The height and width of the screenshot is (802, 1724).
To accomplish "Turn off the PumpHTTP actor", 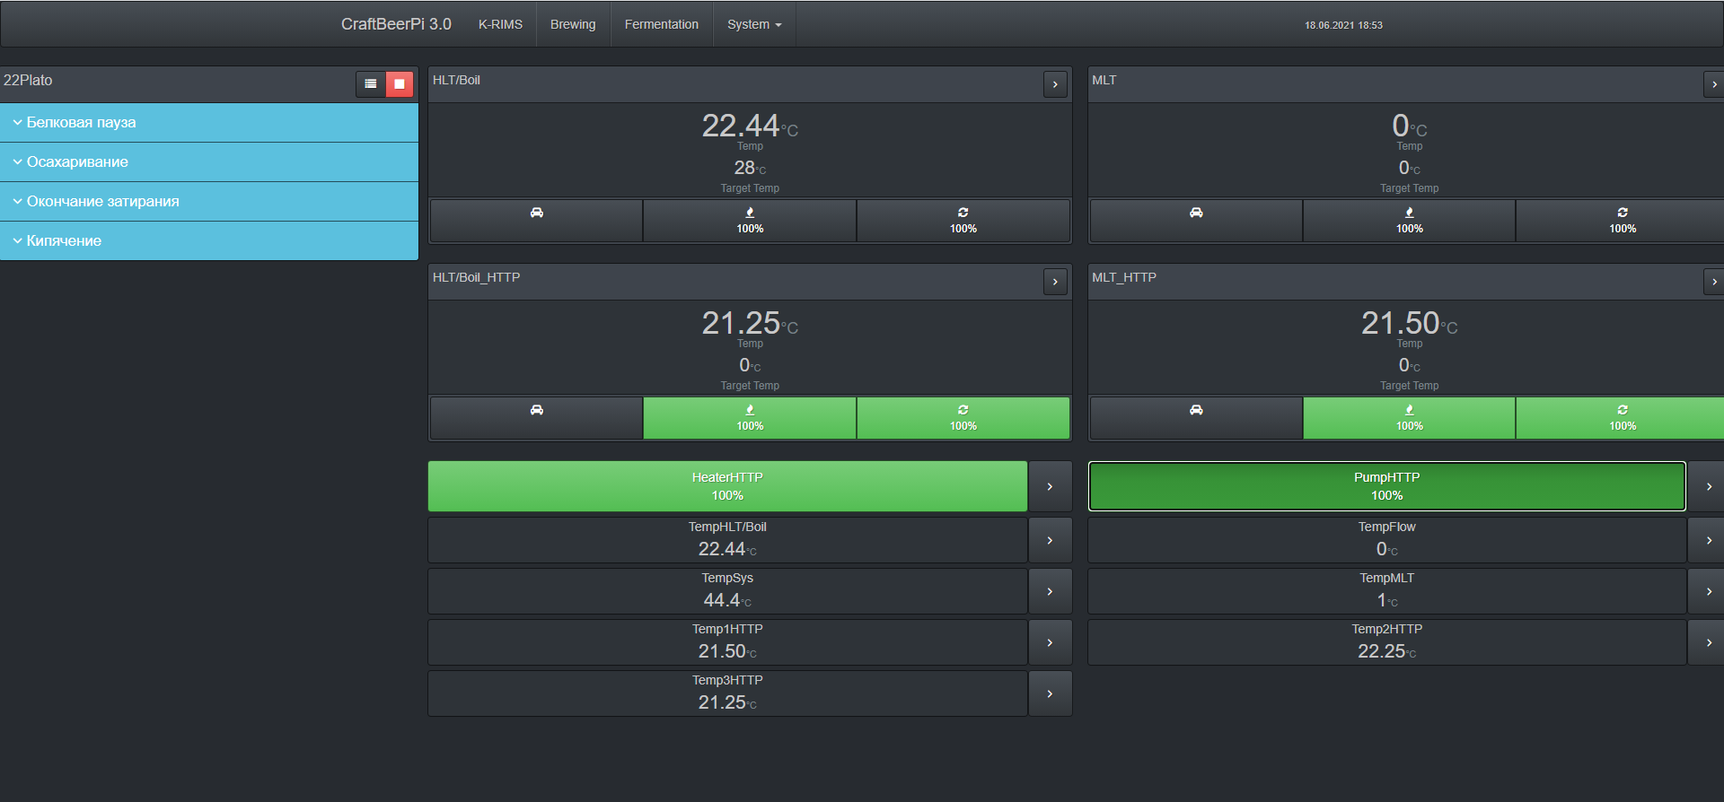I will pyautogui.click(x=1386, y=486).
